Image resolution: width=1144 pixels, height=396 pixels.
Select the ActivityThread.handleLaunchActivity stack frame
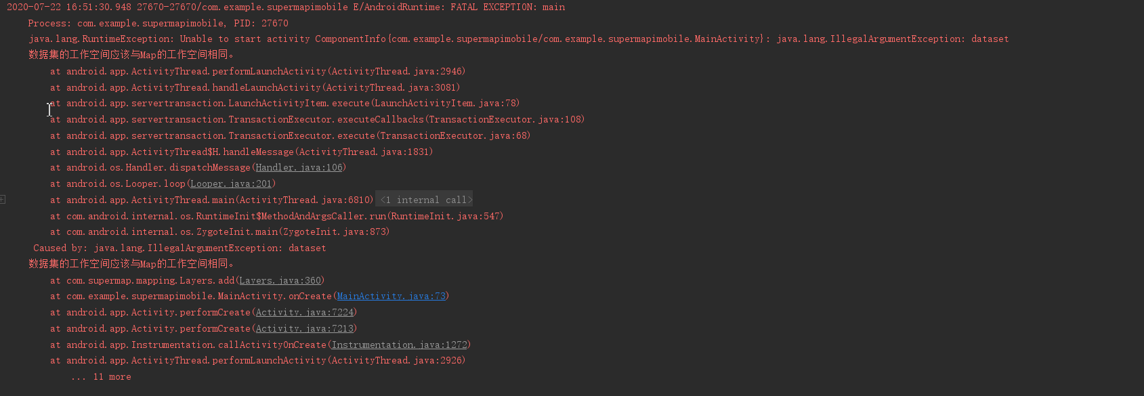(255, 87)
